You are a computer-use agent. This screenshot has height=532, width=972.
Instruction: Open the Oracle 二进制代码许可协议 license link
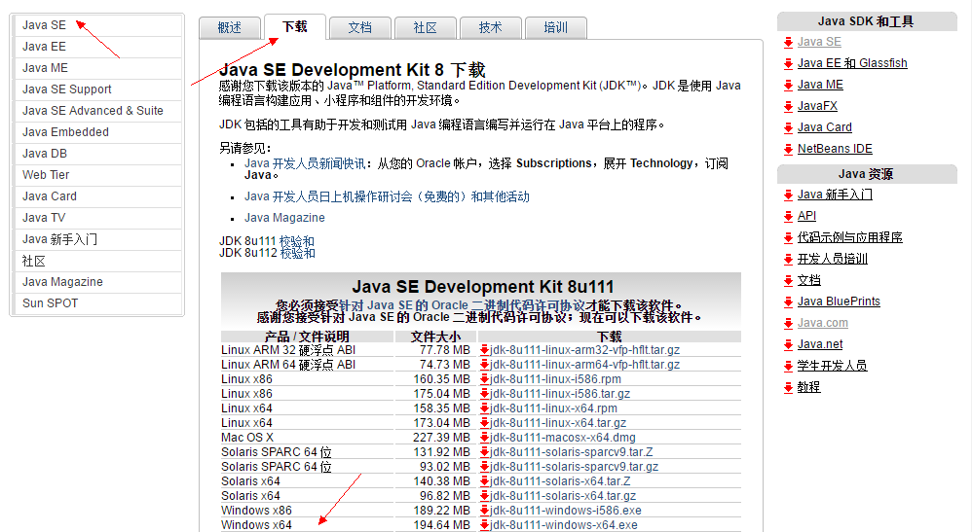[x=462, y=305]
